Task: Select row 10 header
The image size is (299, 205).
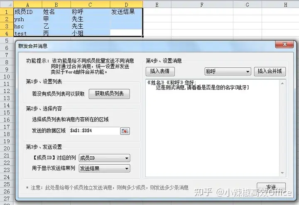Action: 7,77
